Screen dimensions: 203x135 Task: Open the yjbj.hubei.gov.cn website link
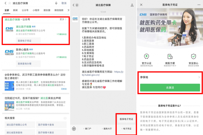pyautogui.click(x=103, y=73)
